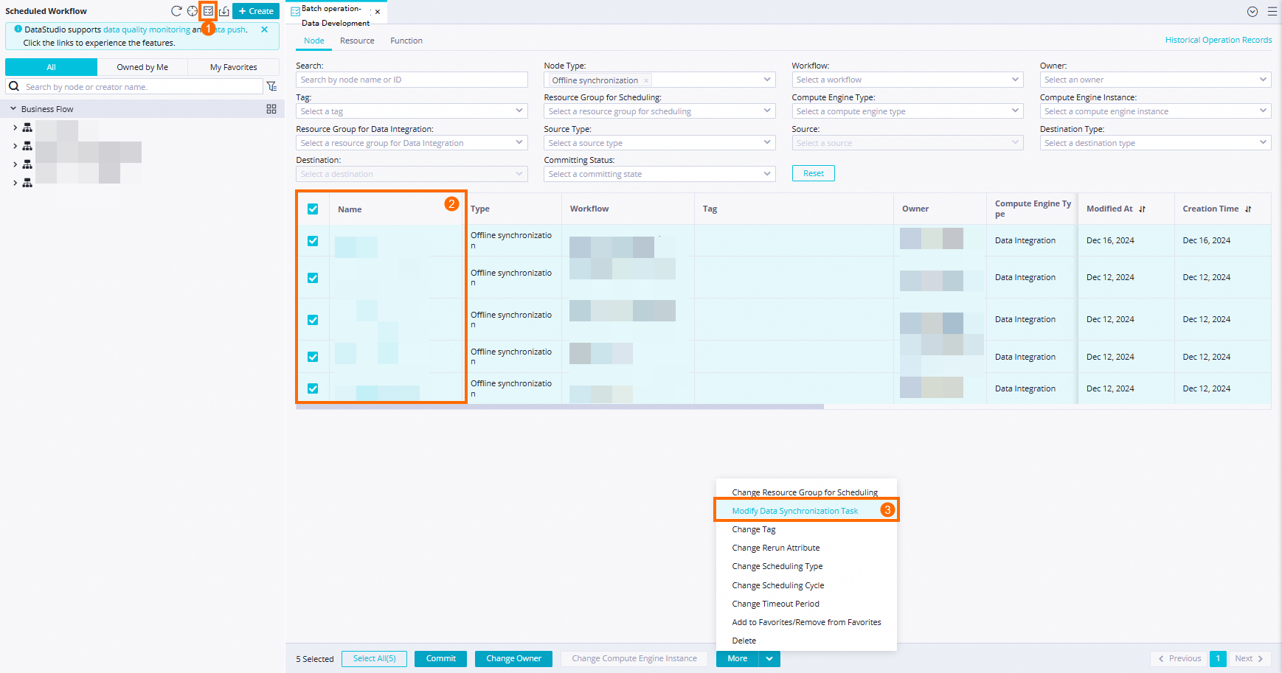Click the locate crosshair icon in workflow toolbar
The height and width of the screenshot is (673, 1282).
tap(193, 11)
